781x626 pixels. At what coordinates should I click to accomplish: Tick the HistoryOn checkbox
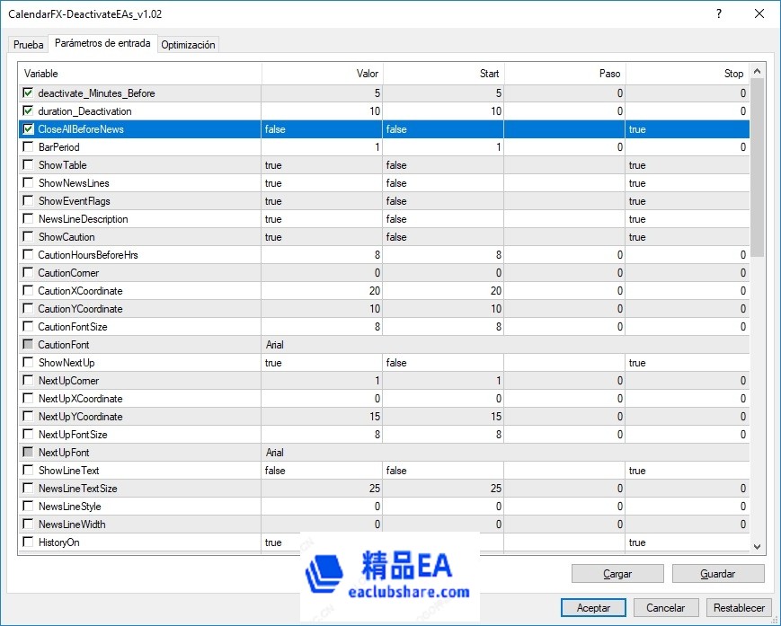click(x=29, y=542)
